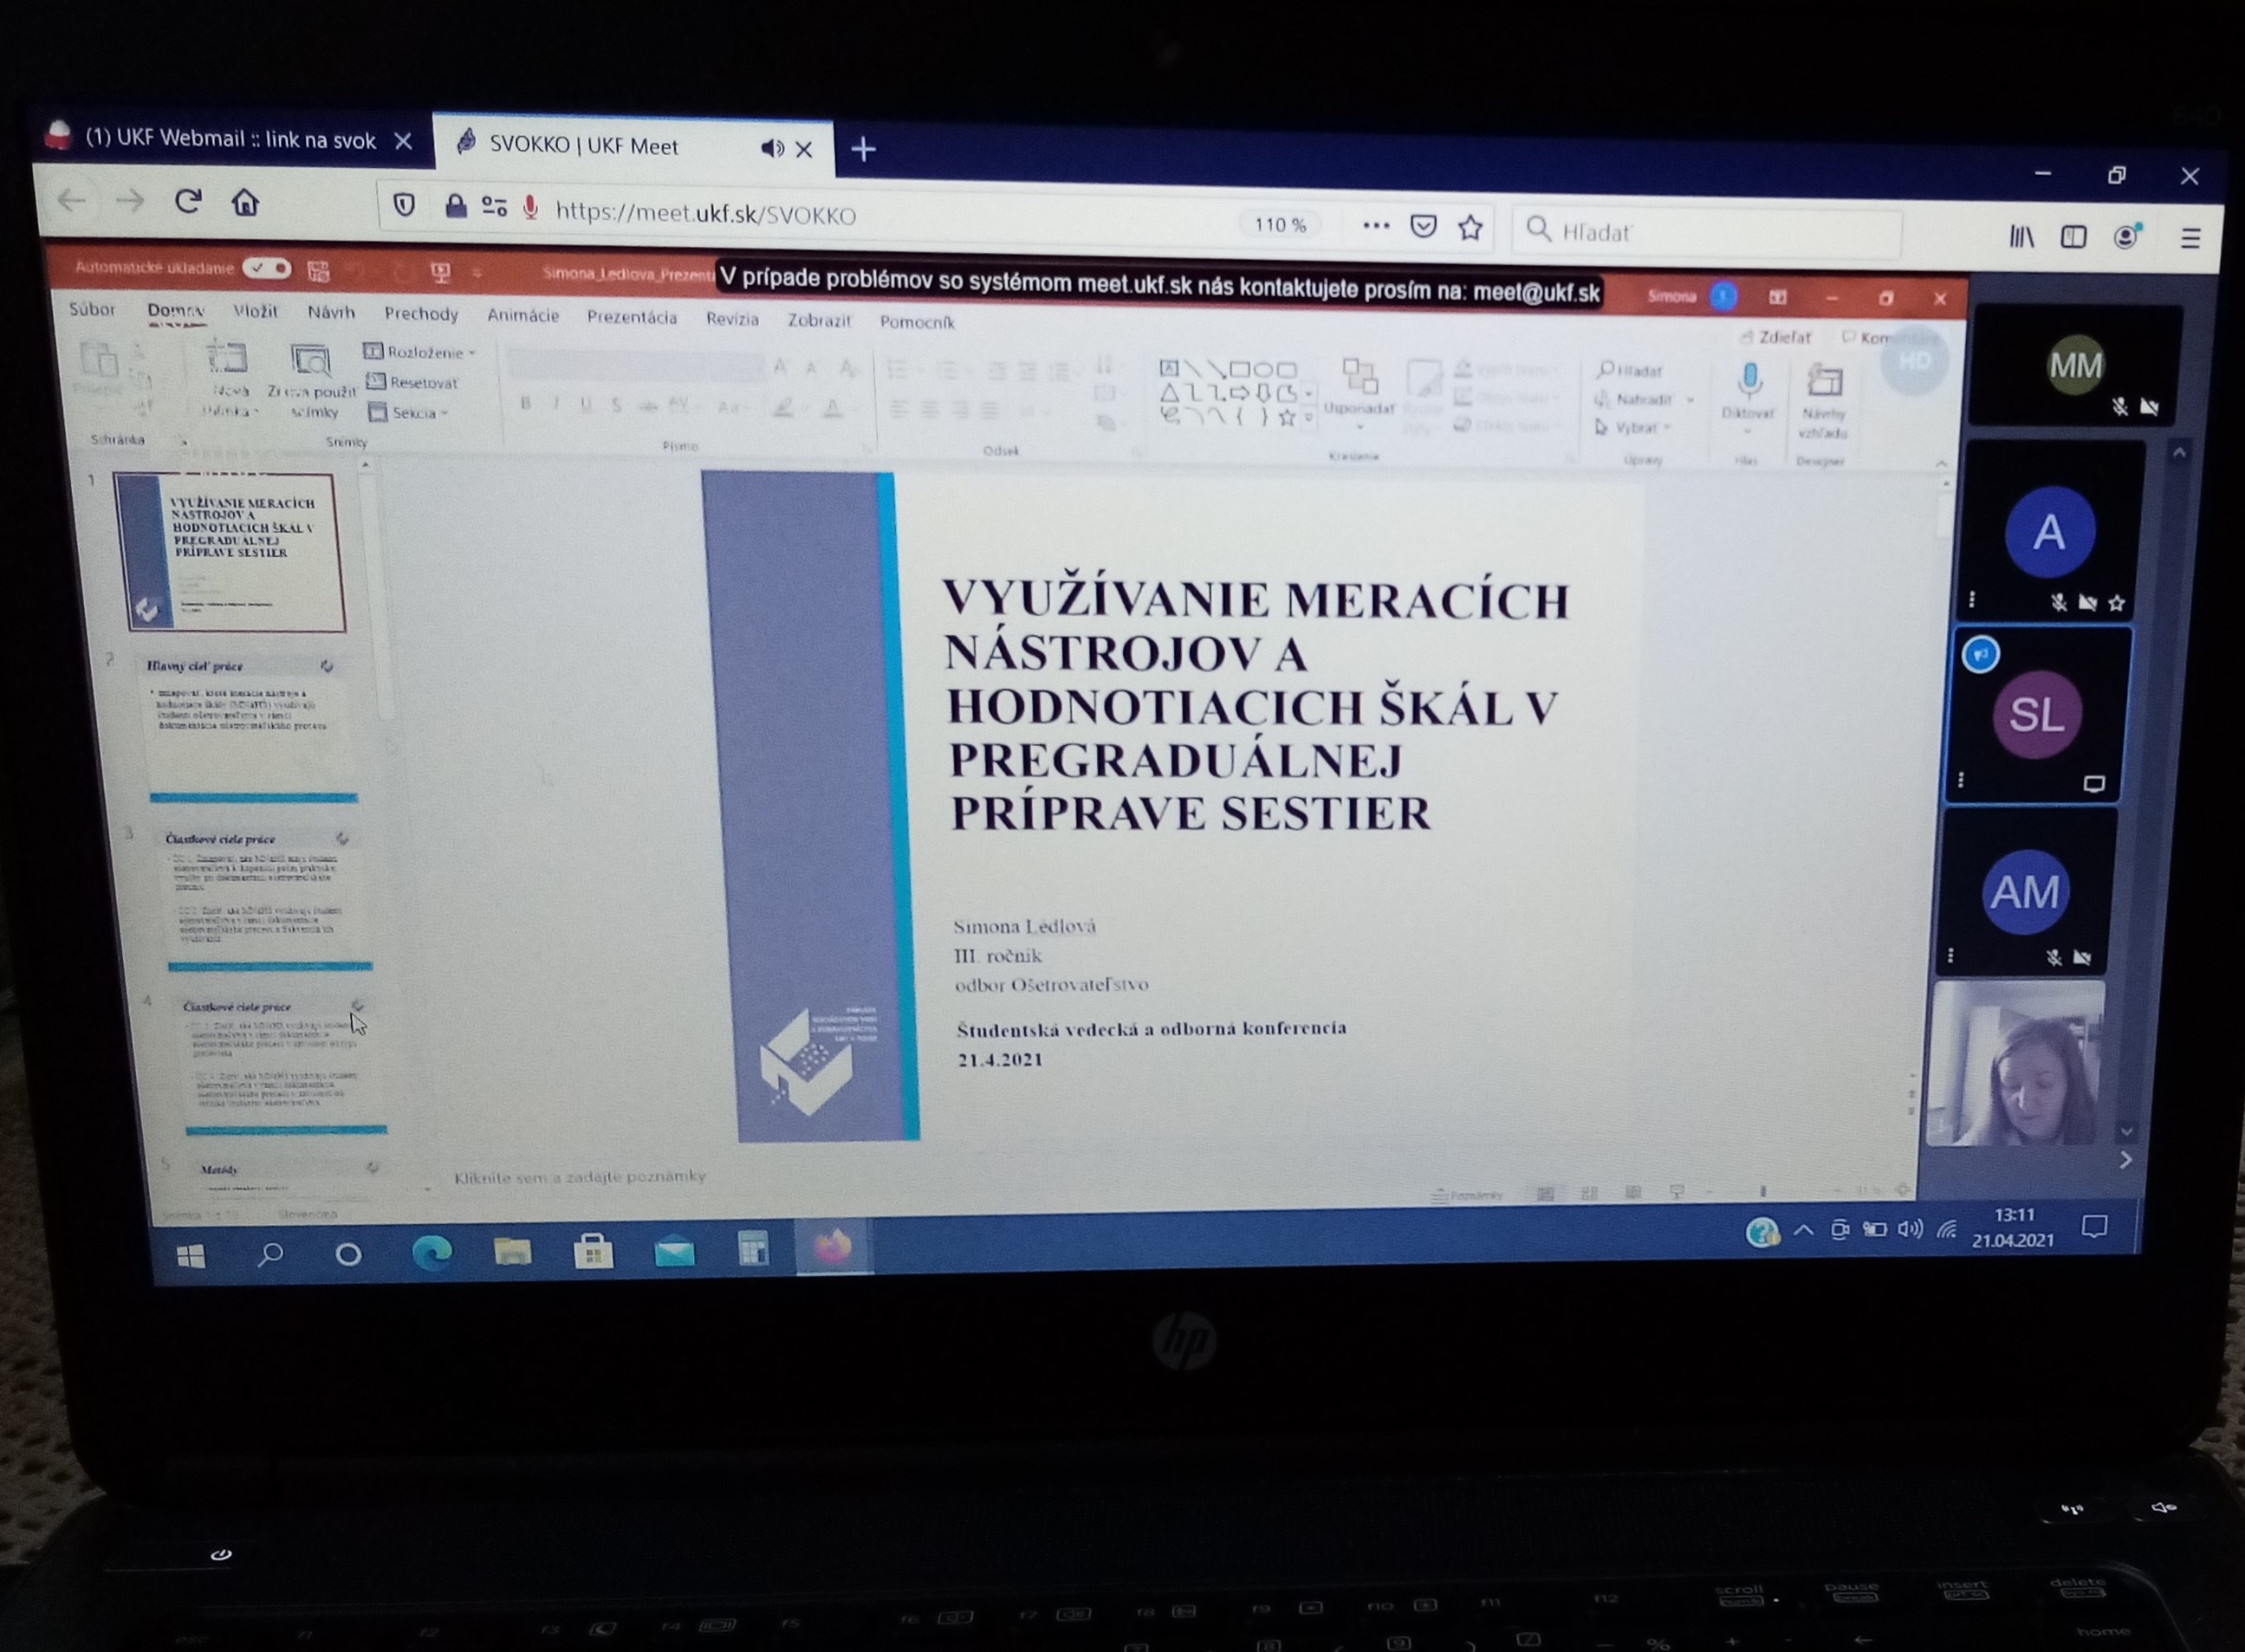Toggle AM participant muted microphone icon

coord(2054,957)
